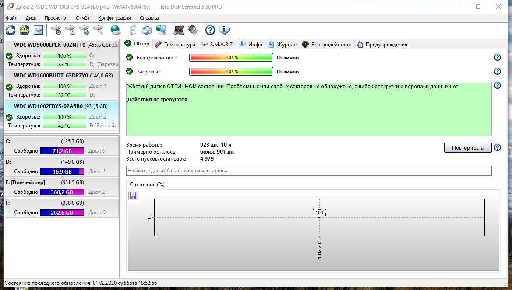Click the sync folders toolbar icon
This screenshot has width=512, height=290.
pos(147,30)
